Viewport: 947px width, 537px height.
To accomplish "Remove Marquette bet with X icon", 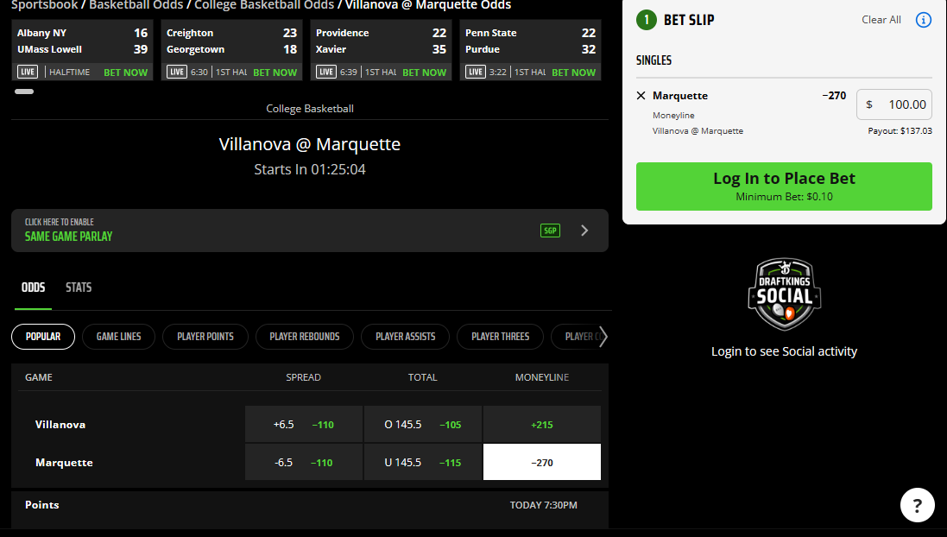I will [641, 96].
